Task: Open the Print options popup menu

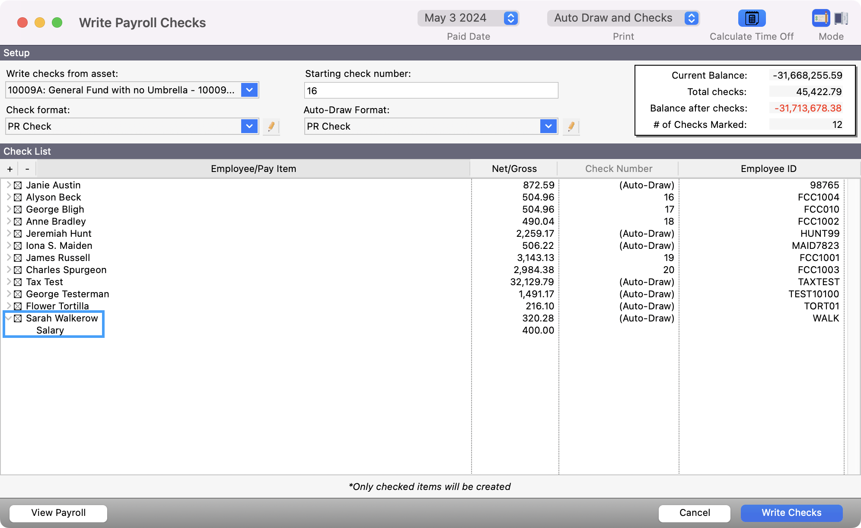Action: (x=623, y=18)
